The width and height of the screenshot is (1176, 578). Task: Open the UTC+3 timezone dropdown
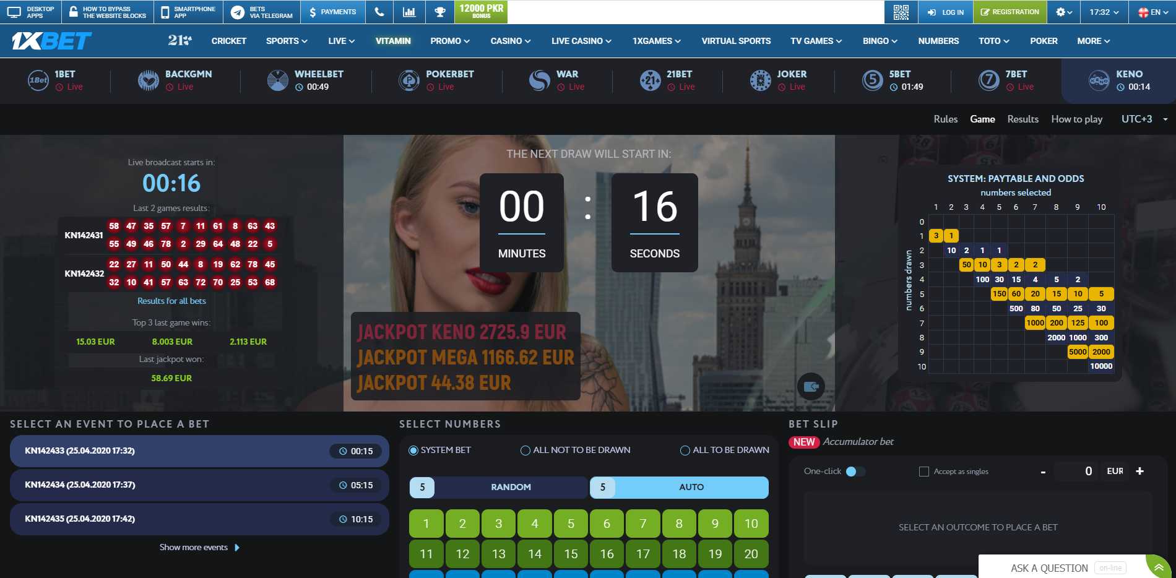tap(1144, 119)
